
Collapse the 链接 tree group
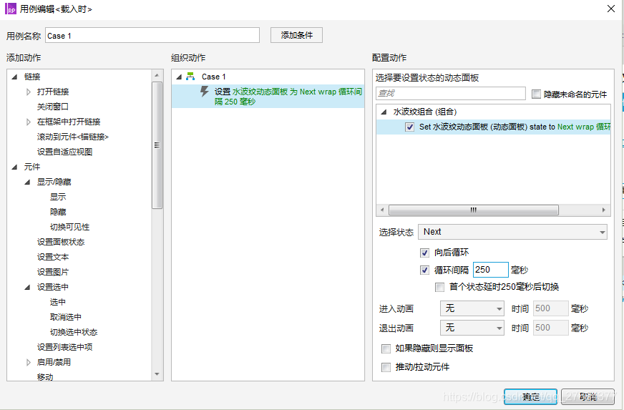(x=15, y=77)
